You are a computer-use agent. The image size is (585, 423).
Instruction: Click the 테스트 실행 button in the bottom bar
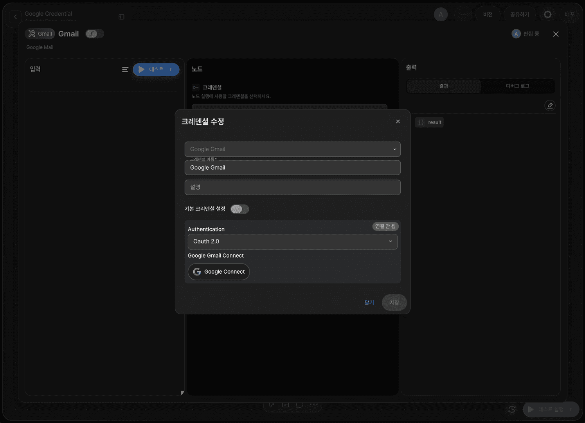tap(551, 409)
